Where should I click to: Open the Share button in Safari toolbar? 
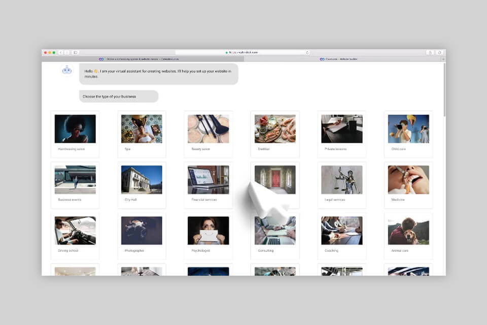(x=430, y=53)
